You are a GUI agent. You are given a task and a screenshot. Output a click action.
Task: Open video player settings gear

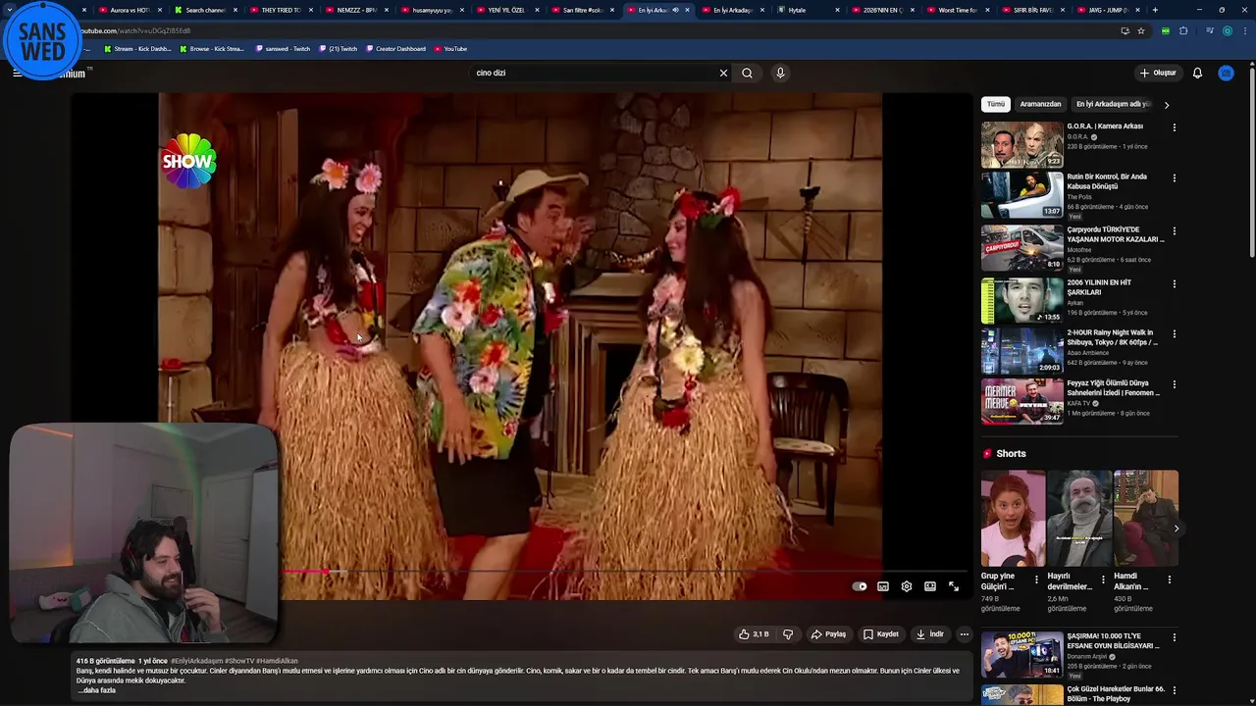[907, 586]
